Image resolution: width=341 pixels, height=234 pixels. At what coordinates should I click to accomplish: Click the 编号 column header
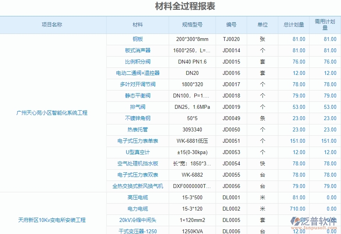[231, 24]
